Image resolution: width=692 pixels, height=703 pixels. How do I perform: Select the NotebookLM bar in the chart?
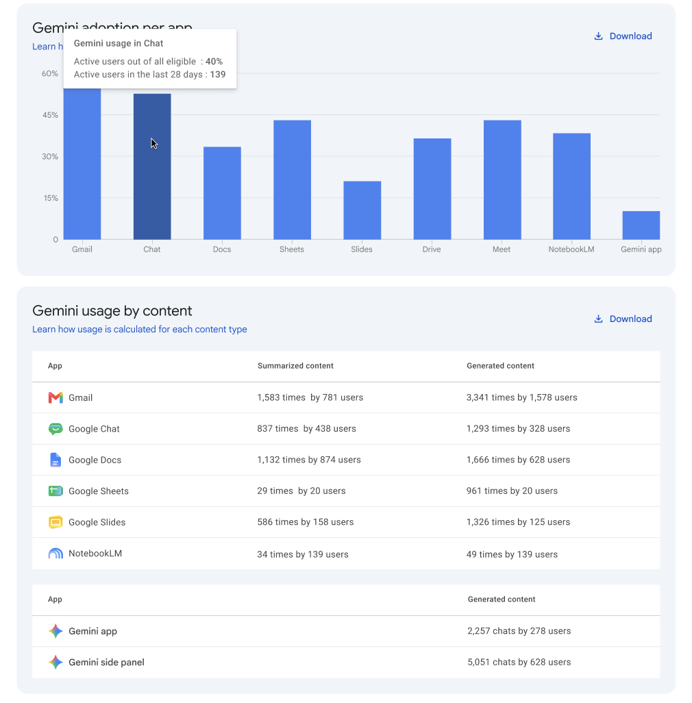[571, 186]
